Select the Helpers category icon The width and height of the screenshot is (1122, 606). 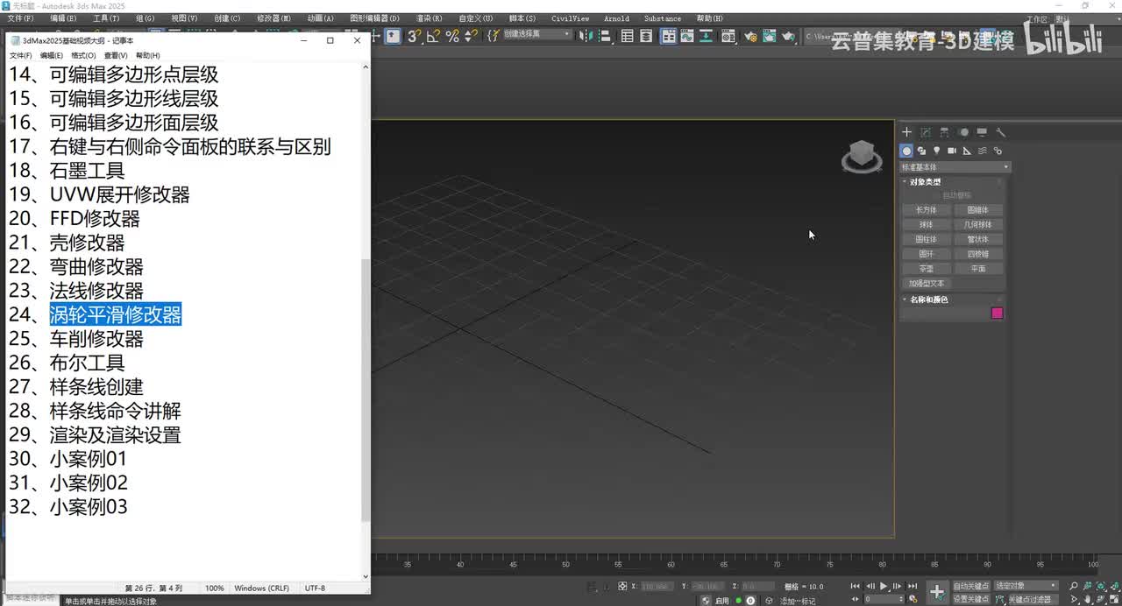pyautogui.click(x=967, y=151)
